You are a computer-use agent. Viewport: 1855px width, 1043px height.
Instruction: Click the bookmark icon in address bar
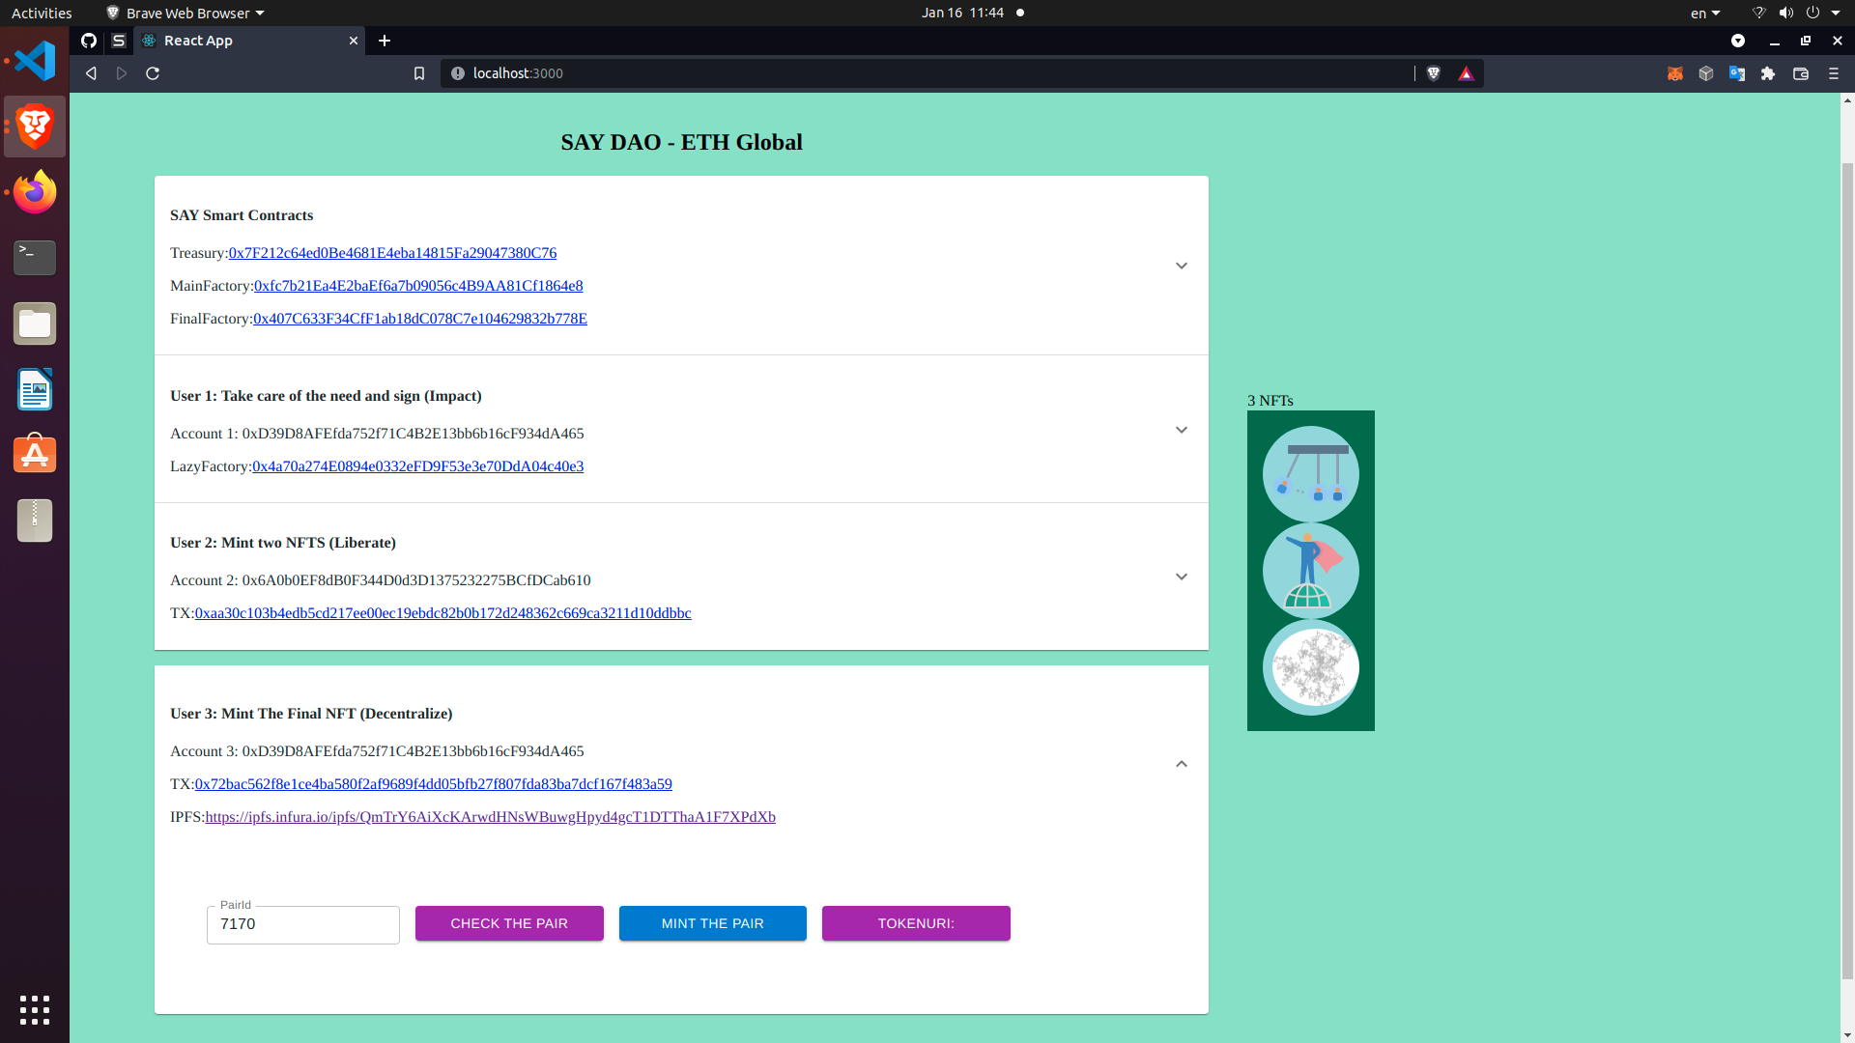(x=418, y=72)
